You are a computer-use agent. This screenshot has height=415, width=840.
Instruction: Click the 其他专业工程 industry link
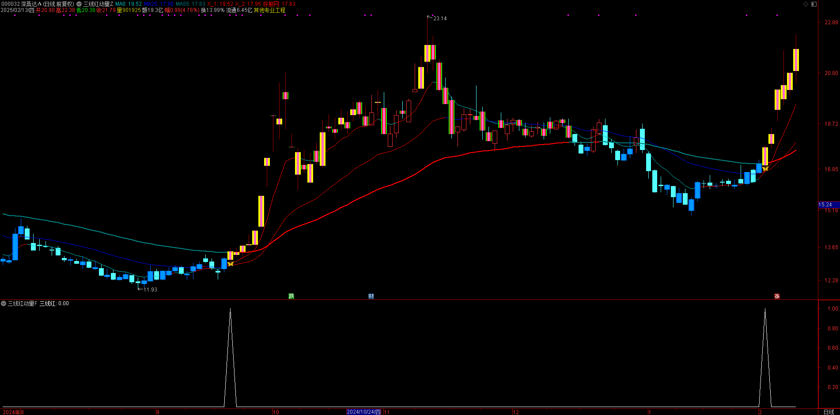[x=269, y=10]
